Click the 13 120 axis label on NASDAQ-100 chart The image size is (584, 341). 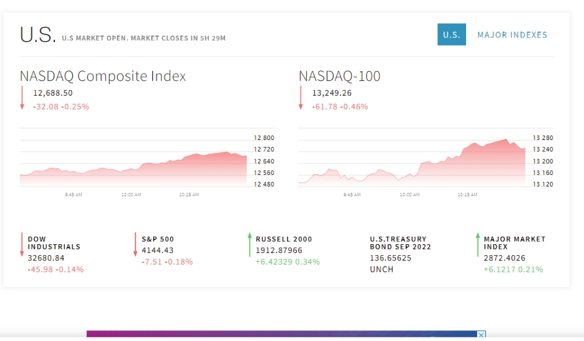point(543,184)
